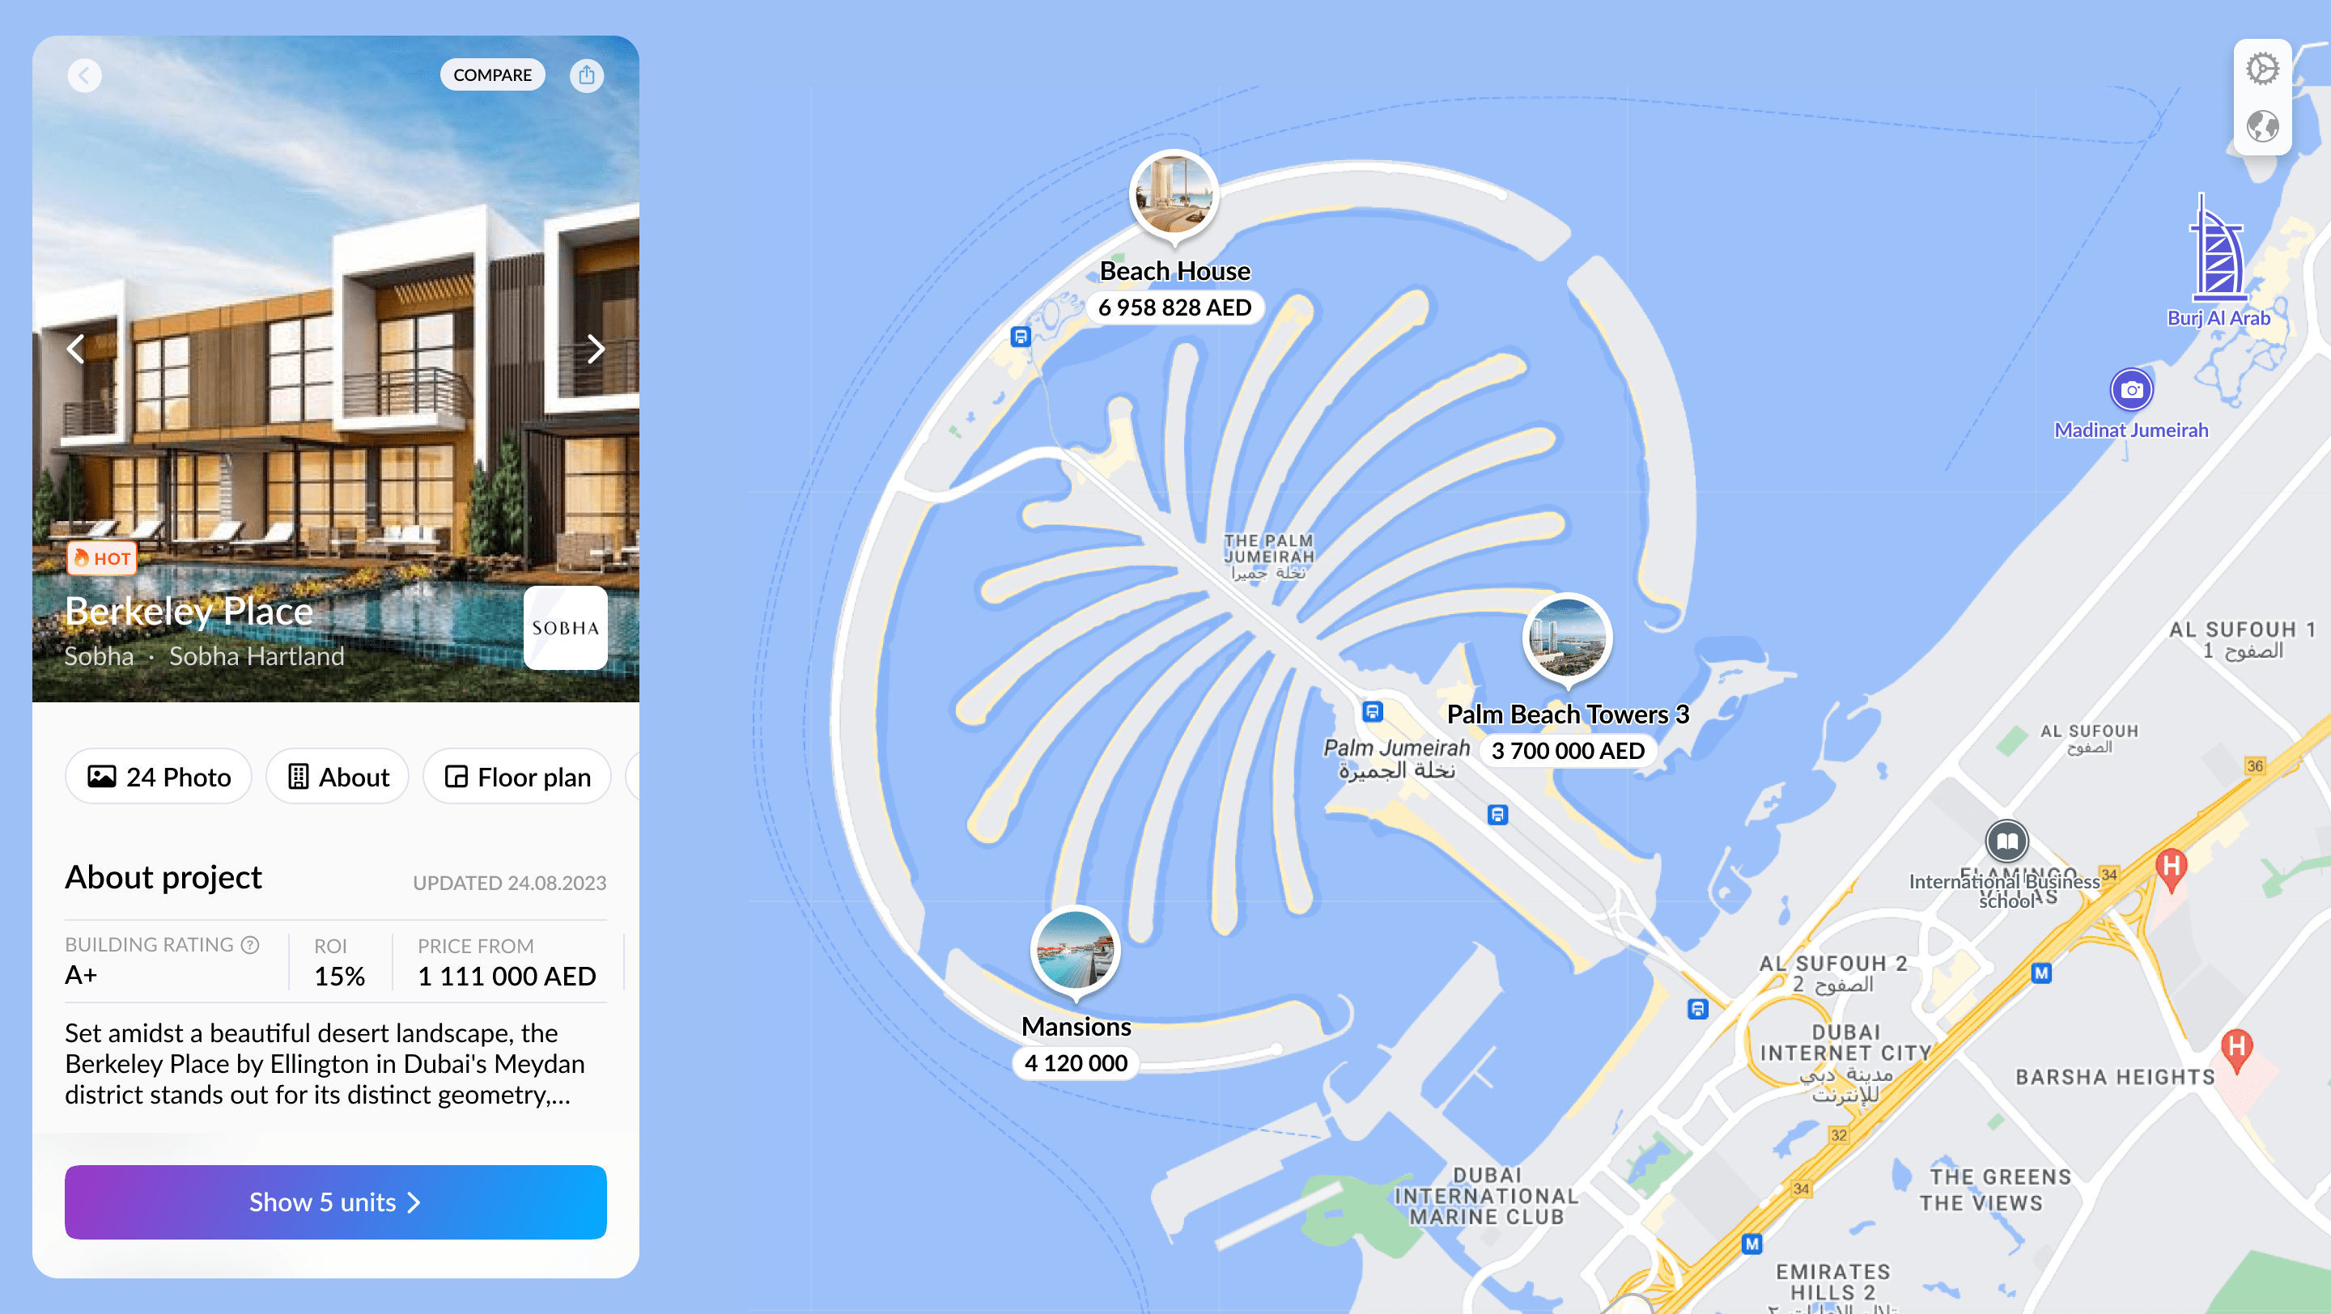The width and height of the screenshot is (2331, 1314).
Task: Click the 4 120 000 price label
Action: [x=1076, y=1062]
